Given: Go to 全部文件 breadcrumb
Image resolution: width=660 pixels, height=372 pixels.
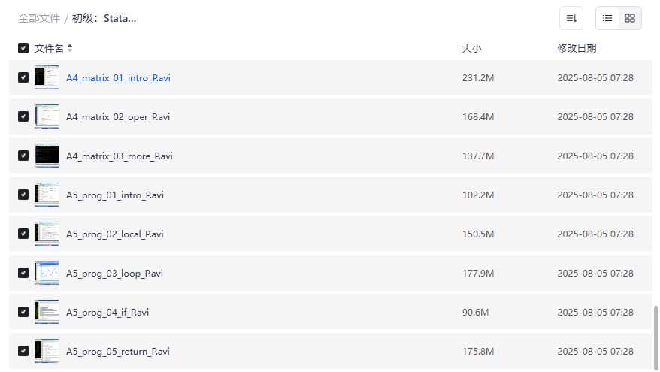Looking at the screenshot, I should 39,18.
